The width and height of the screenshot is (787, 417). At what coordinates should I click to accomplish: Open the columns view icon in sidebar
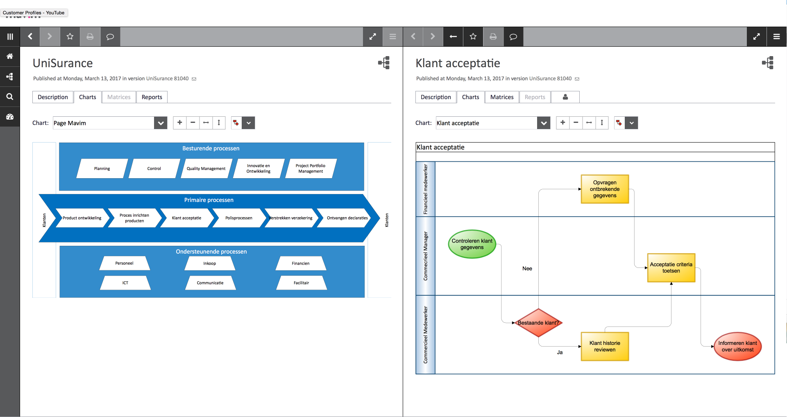10,37
